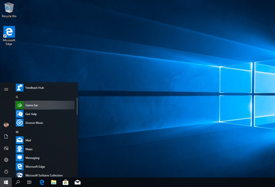Click the Get Help app icon

tap(19, 114)
